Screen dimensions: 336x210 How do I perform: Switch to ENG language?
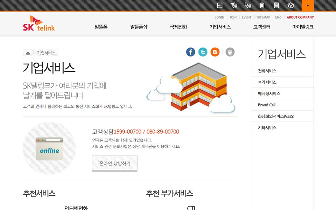278,17
